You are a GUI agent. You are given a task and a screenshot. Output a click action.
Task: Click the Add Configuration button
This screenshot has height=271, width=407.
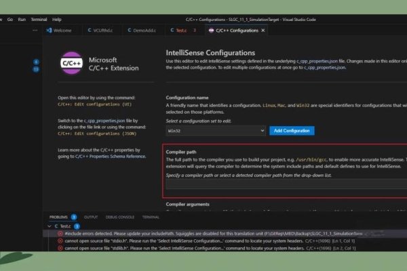pyautogui.click(x=292, y=131)
